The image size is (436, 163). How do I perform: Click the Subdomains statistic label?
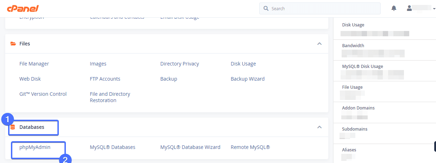355,129
